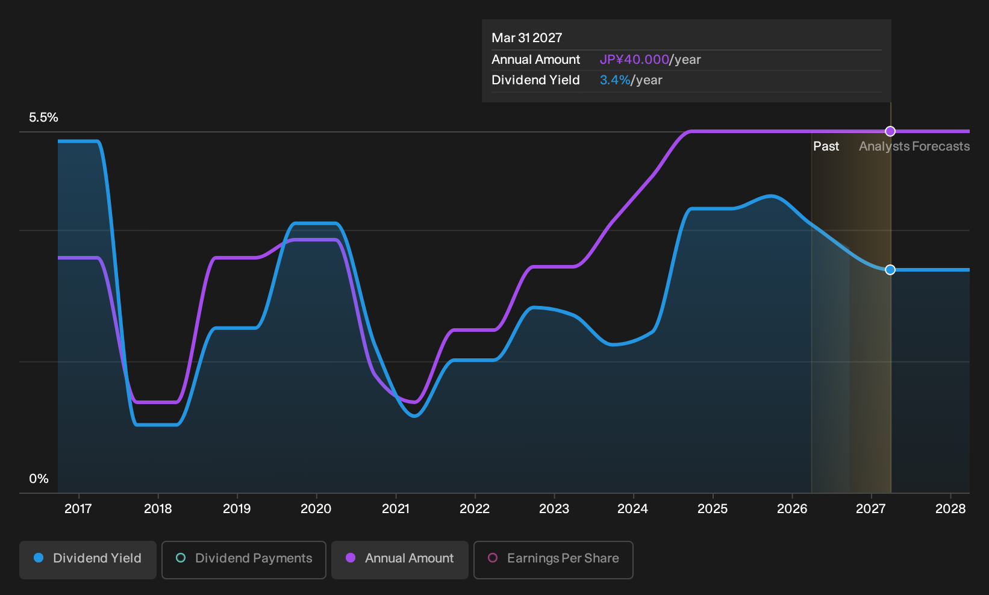Screen dimensions: 989x595
Task: Toggle the Earnings Per Share legend button
Action: [x=554, y=560]
